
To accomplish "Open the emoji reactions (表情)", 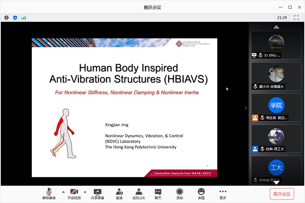I will click(201, 193).
